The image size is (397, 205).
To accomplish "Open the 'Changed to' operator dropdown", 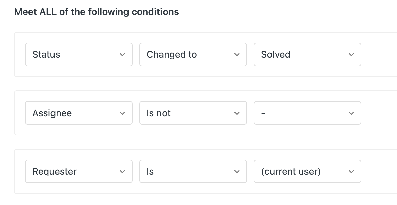I will click(x=193, y=54).
